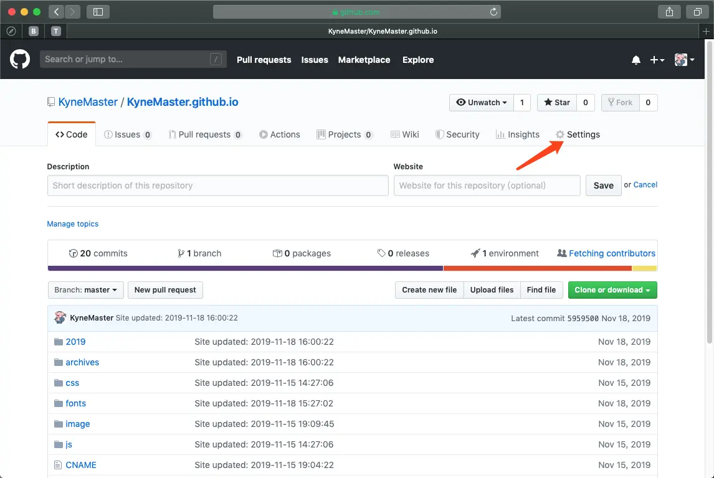Image resolution: width=714 pixels, height=478 pixels.
Task: Switch to the Code tab
Action: point(72,134)
